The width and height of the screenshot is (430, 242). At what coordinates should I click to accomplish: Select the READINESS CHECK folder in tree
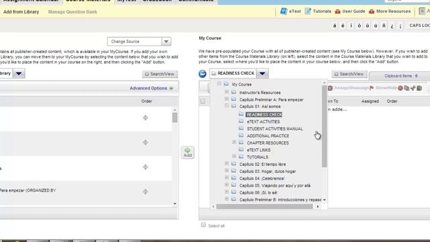pos(264,114)
